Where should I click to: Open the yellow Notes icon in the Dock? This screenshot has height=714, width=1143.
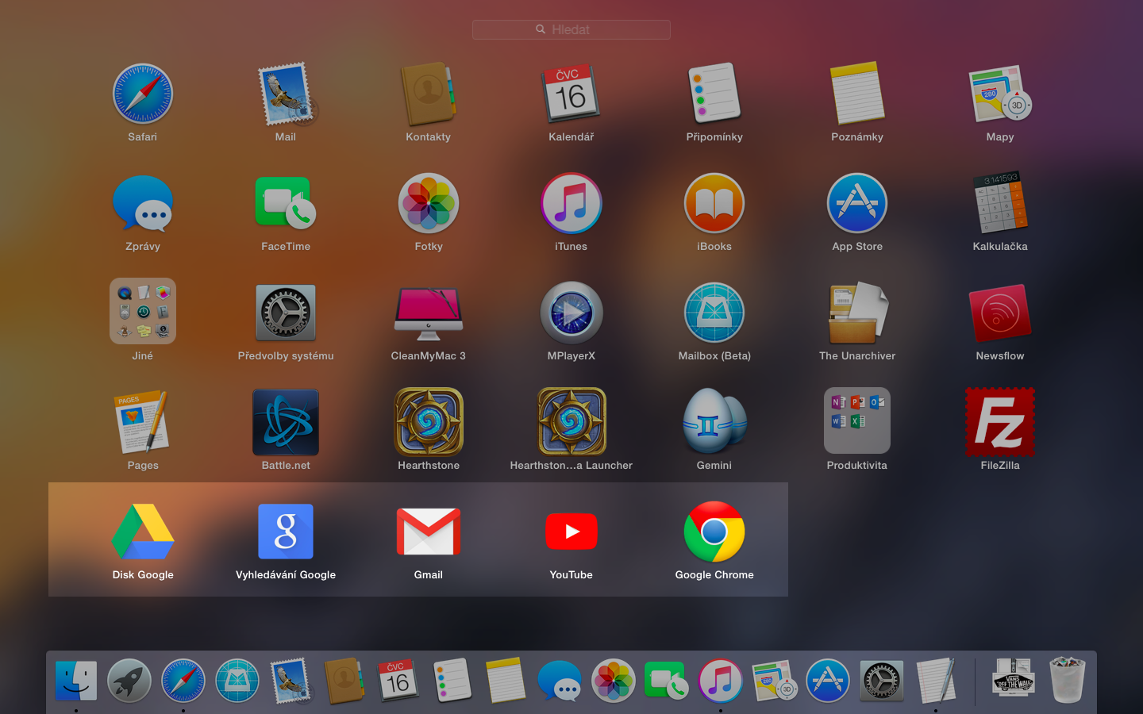506,681
